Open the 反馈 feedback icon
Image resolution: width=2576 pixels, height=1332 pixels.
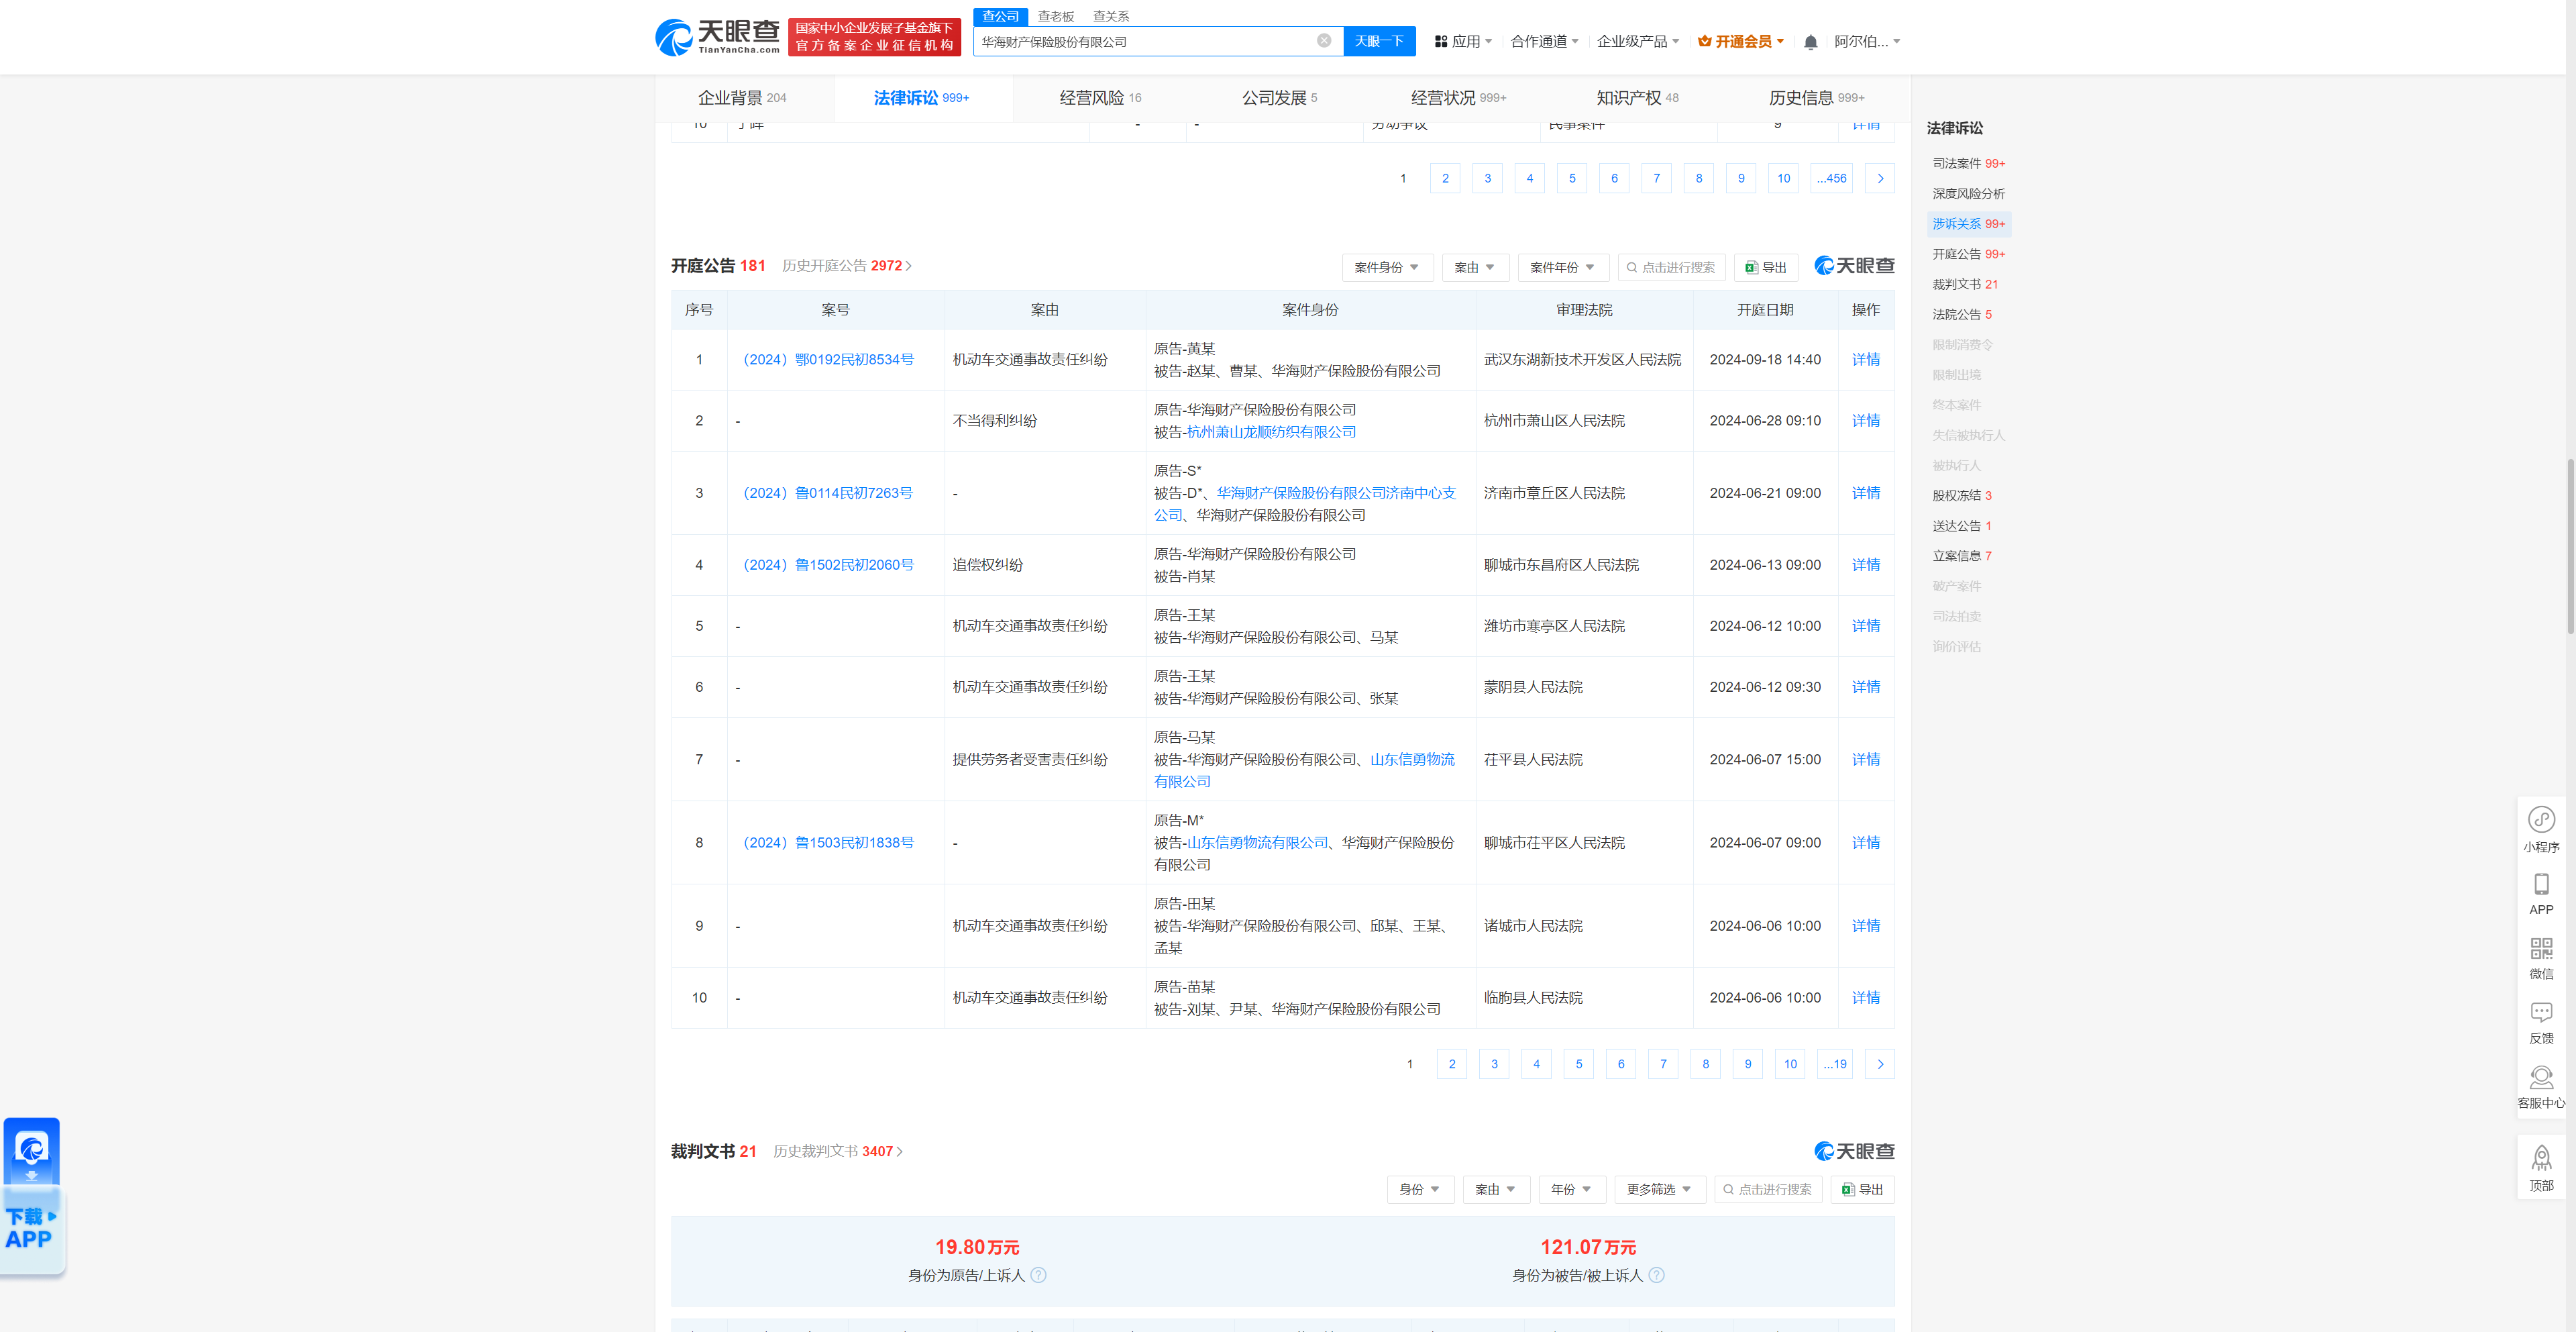(2541, 1012)
